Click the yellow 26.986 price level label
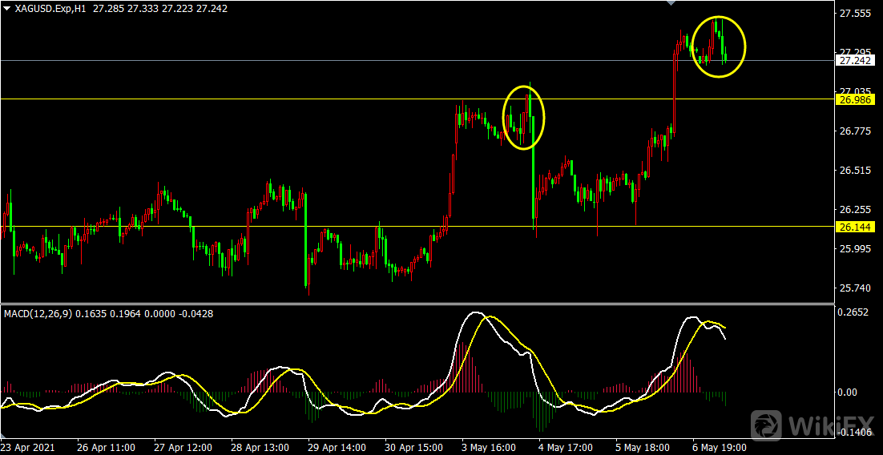 854,99
